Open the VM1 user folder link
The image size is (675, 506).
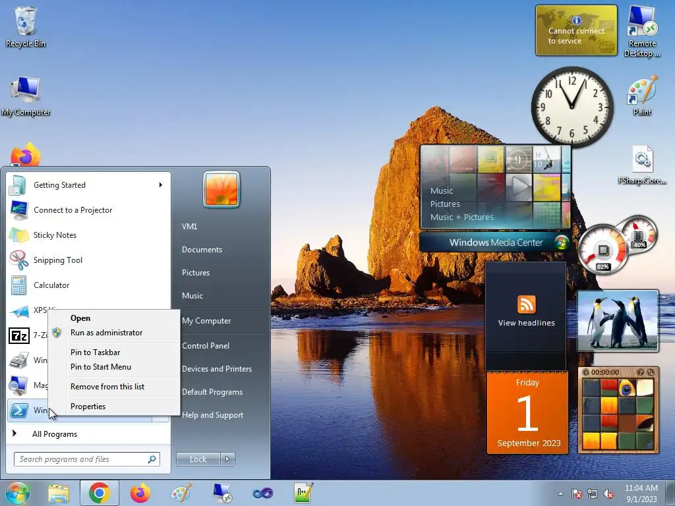click(x=189, y=227)
